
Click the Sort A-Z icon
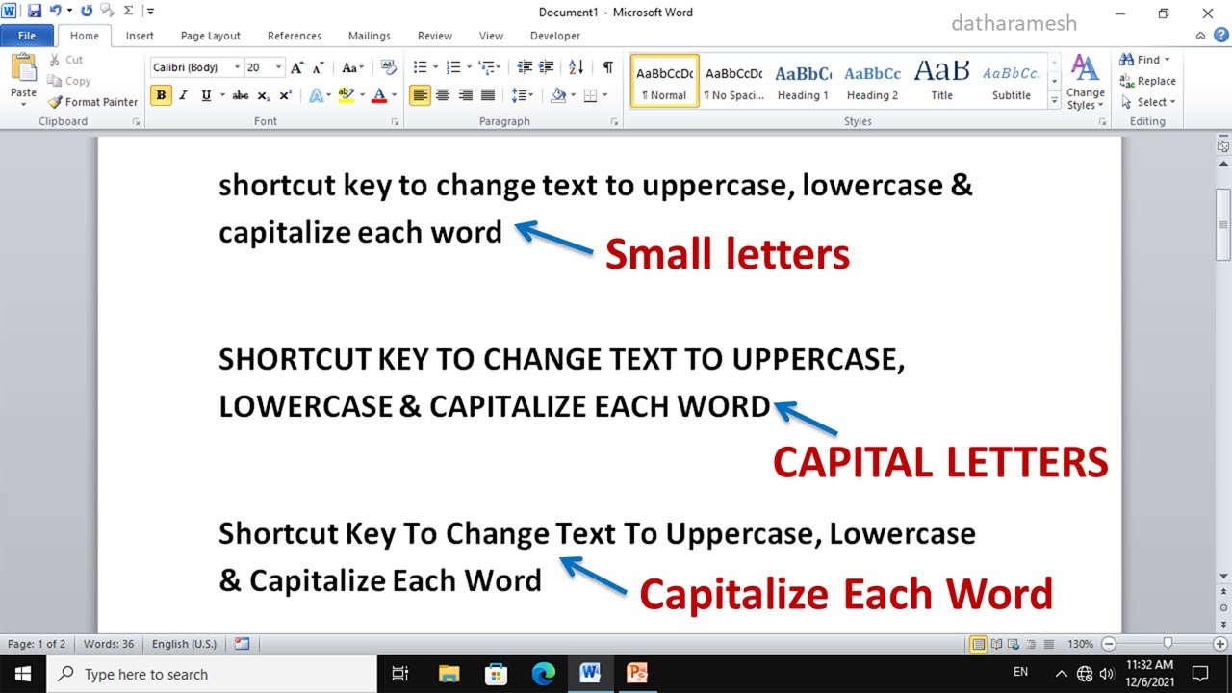[577, 67]
